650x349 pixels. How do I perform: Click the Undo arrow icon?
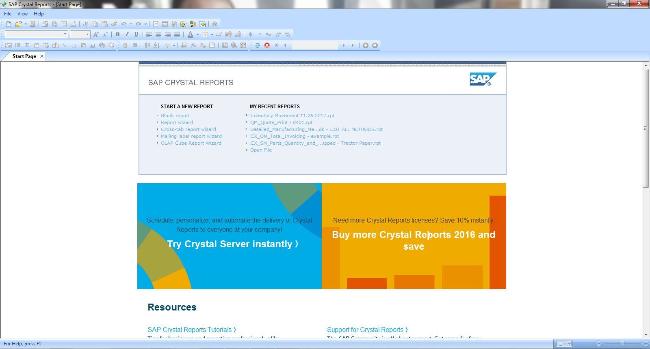[124, 24]
